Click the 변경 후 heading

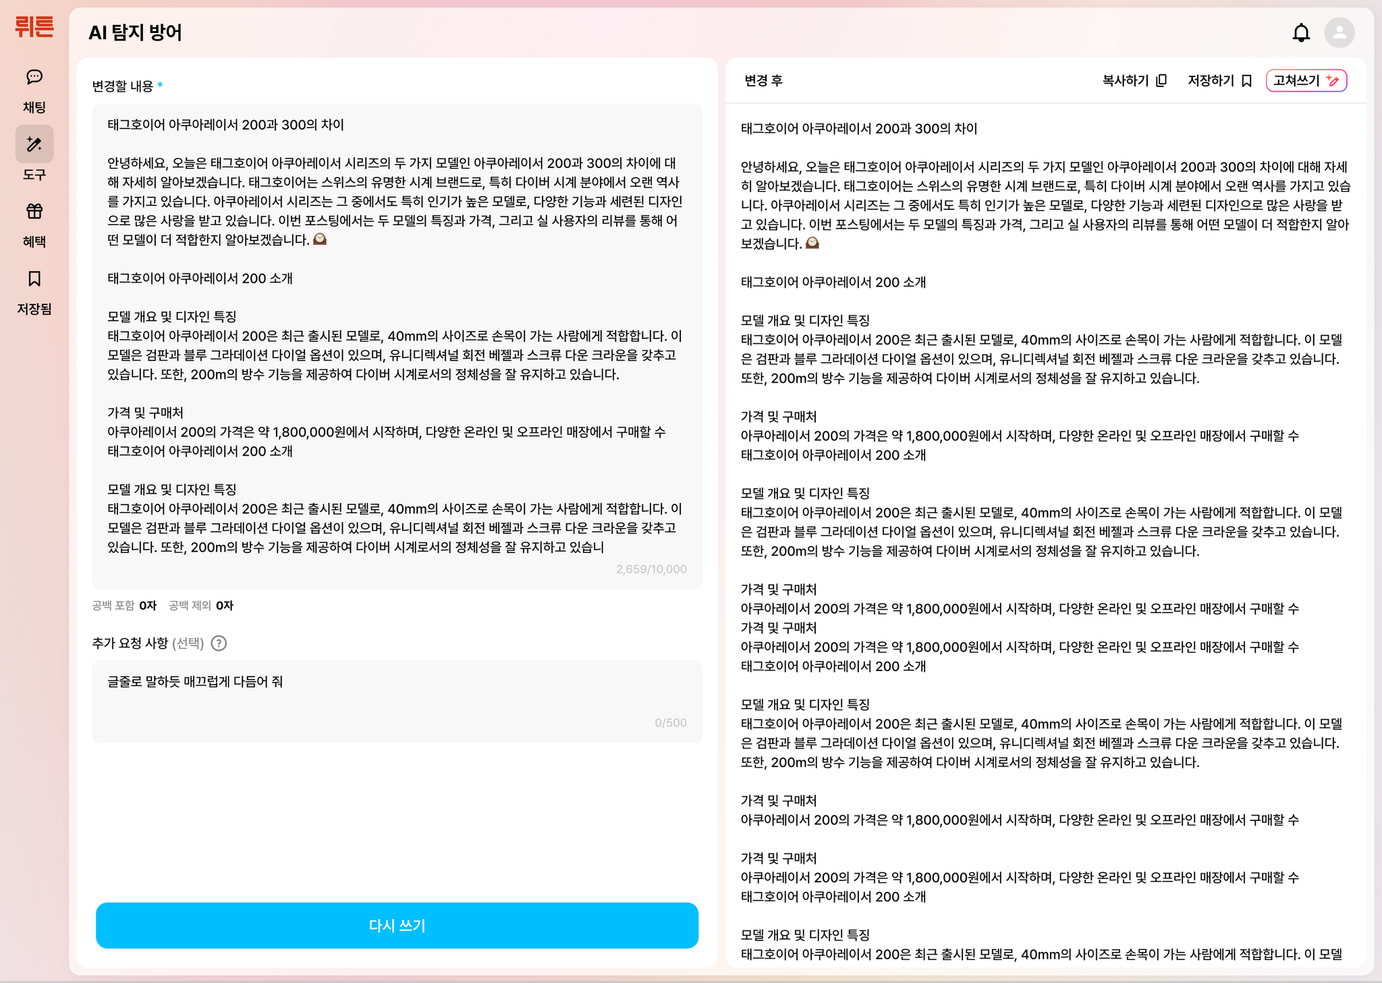tap(763, 81)
